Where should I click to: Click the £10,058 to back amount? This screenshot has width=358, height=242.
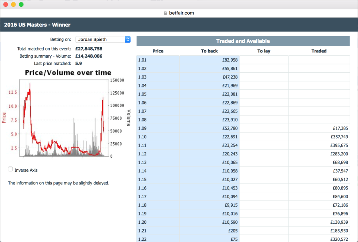[x=230, y=171]
